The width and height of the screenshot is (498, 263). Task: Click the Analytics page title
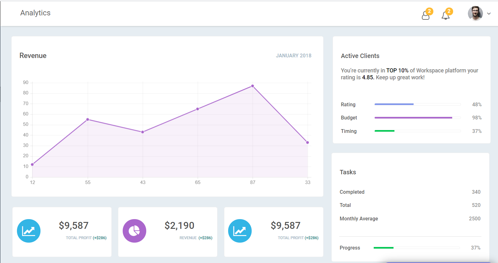35,13
